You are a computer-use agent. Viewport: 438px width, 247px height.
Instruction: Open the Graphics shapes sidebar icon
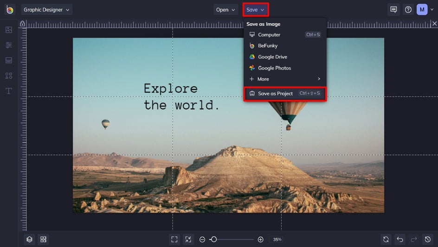tap(9, 76)
